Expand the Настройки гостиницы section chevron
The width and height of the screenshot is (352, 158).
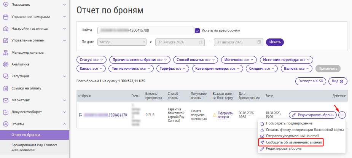[x=65, y=29]
